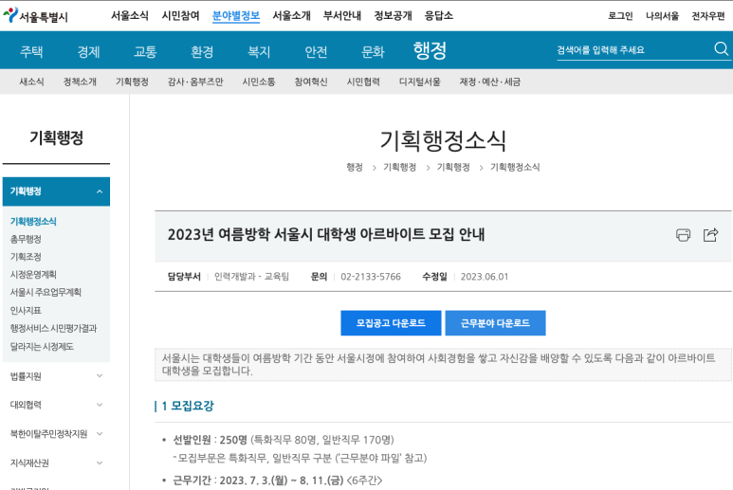Select the 행정 category tab

[x=431, y=50]
